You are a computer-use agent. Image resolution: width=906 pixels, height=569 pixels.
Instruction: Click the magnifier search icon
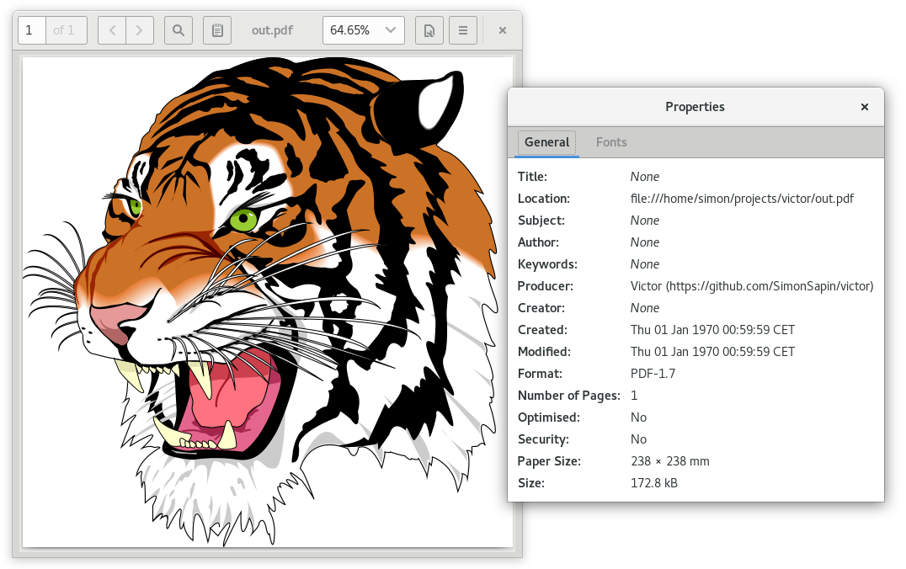click(178, 30)
